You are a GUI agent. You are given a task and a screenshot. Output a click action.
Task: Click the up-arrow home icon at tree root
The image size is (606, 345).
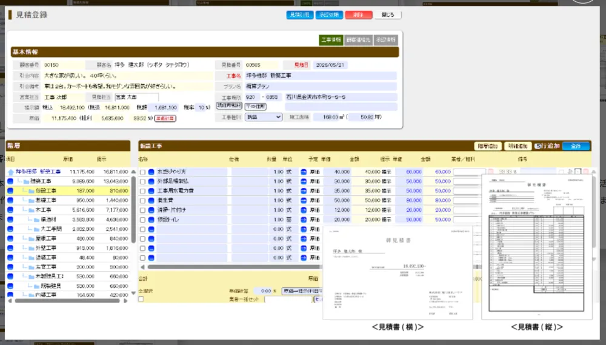[10, 172]
